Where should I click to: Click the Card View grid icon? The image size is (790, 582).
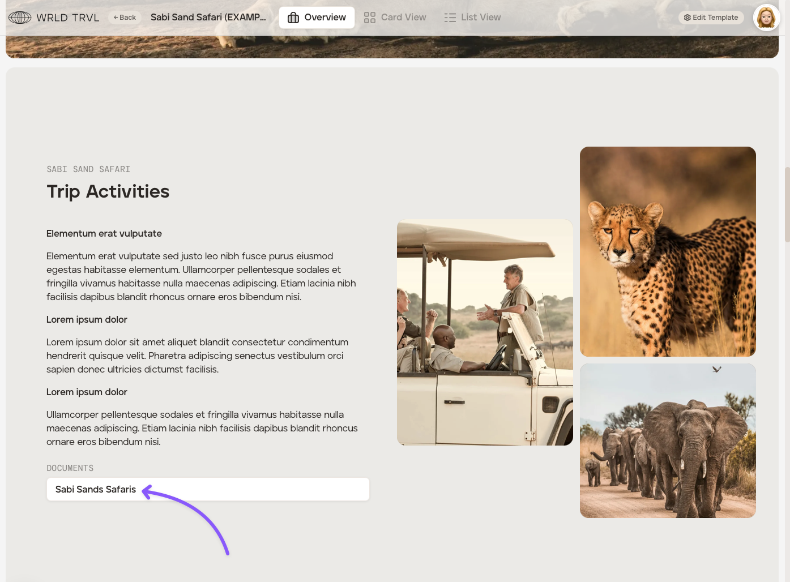coord(370,18)
